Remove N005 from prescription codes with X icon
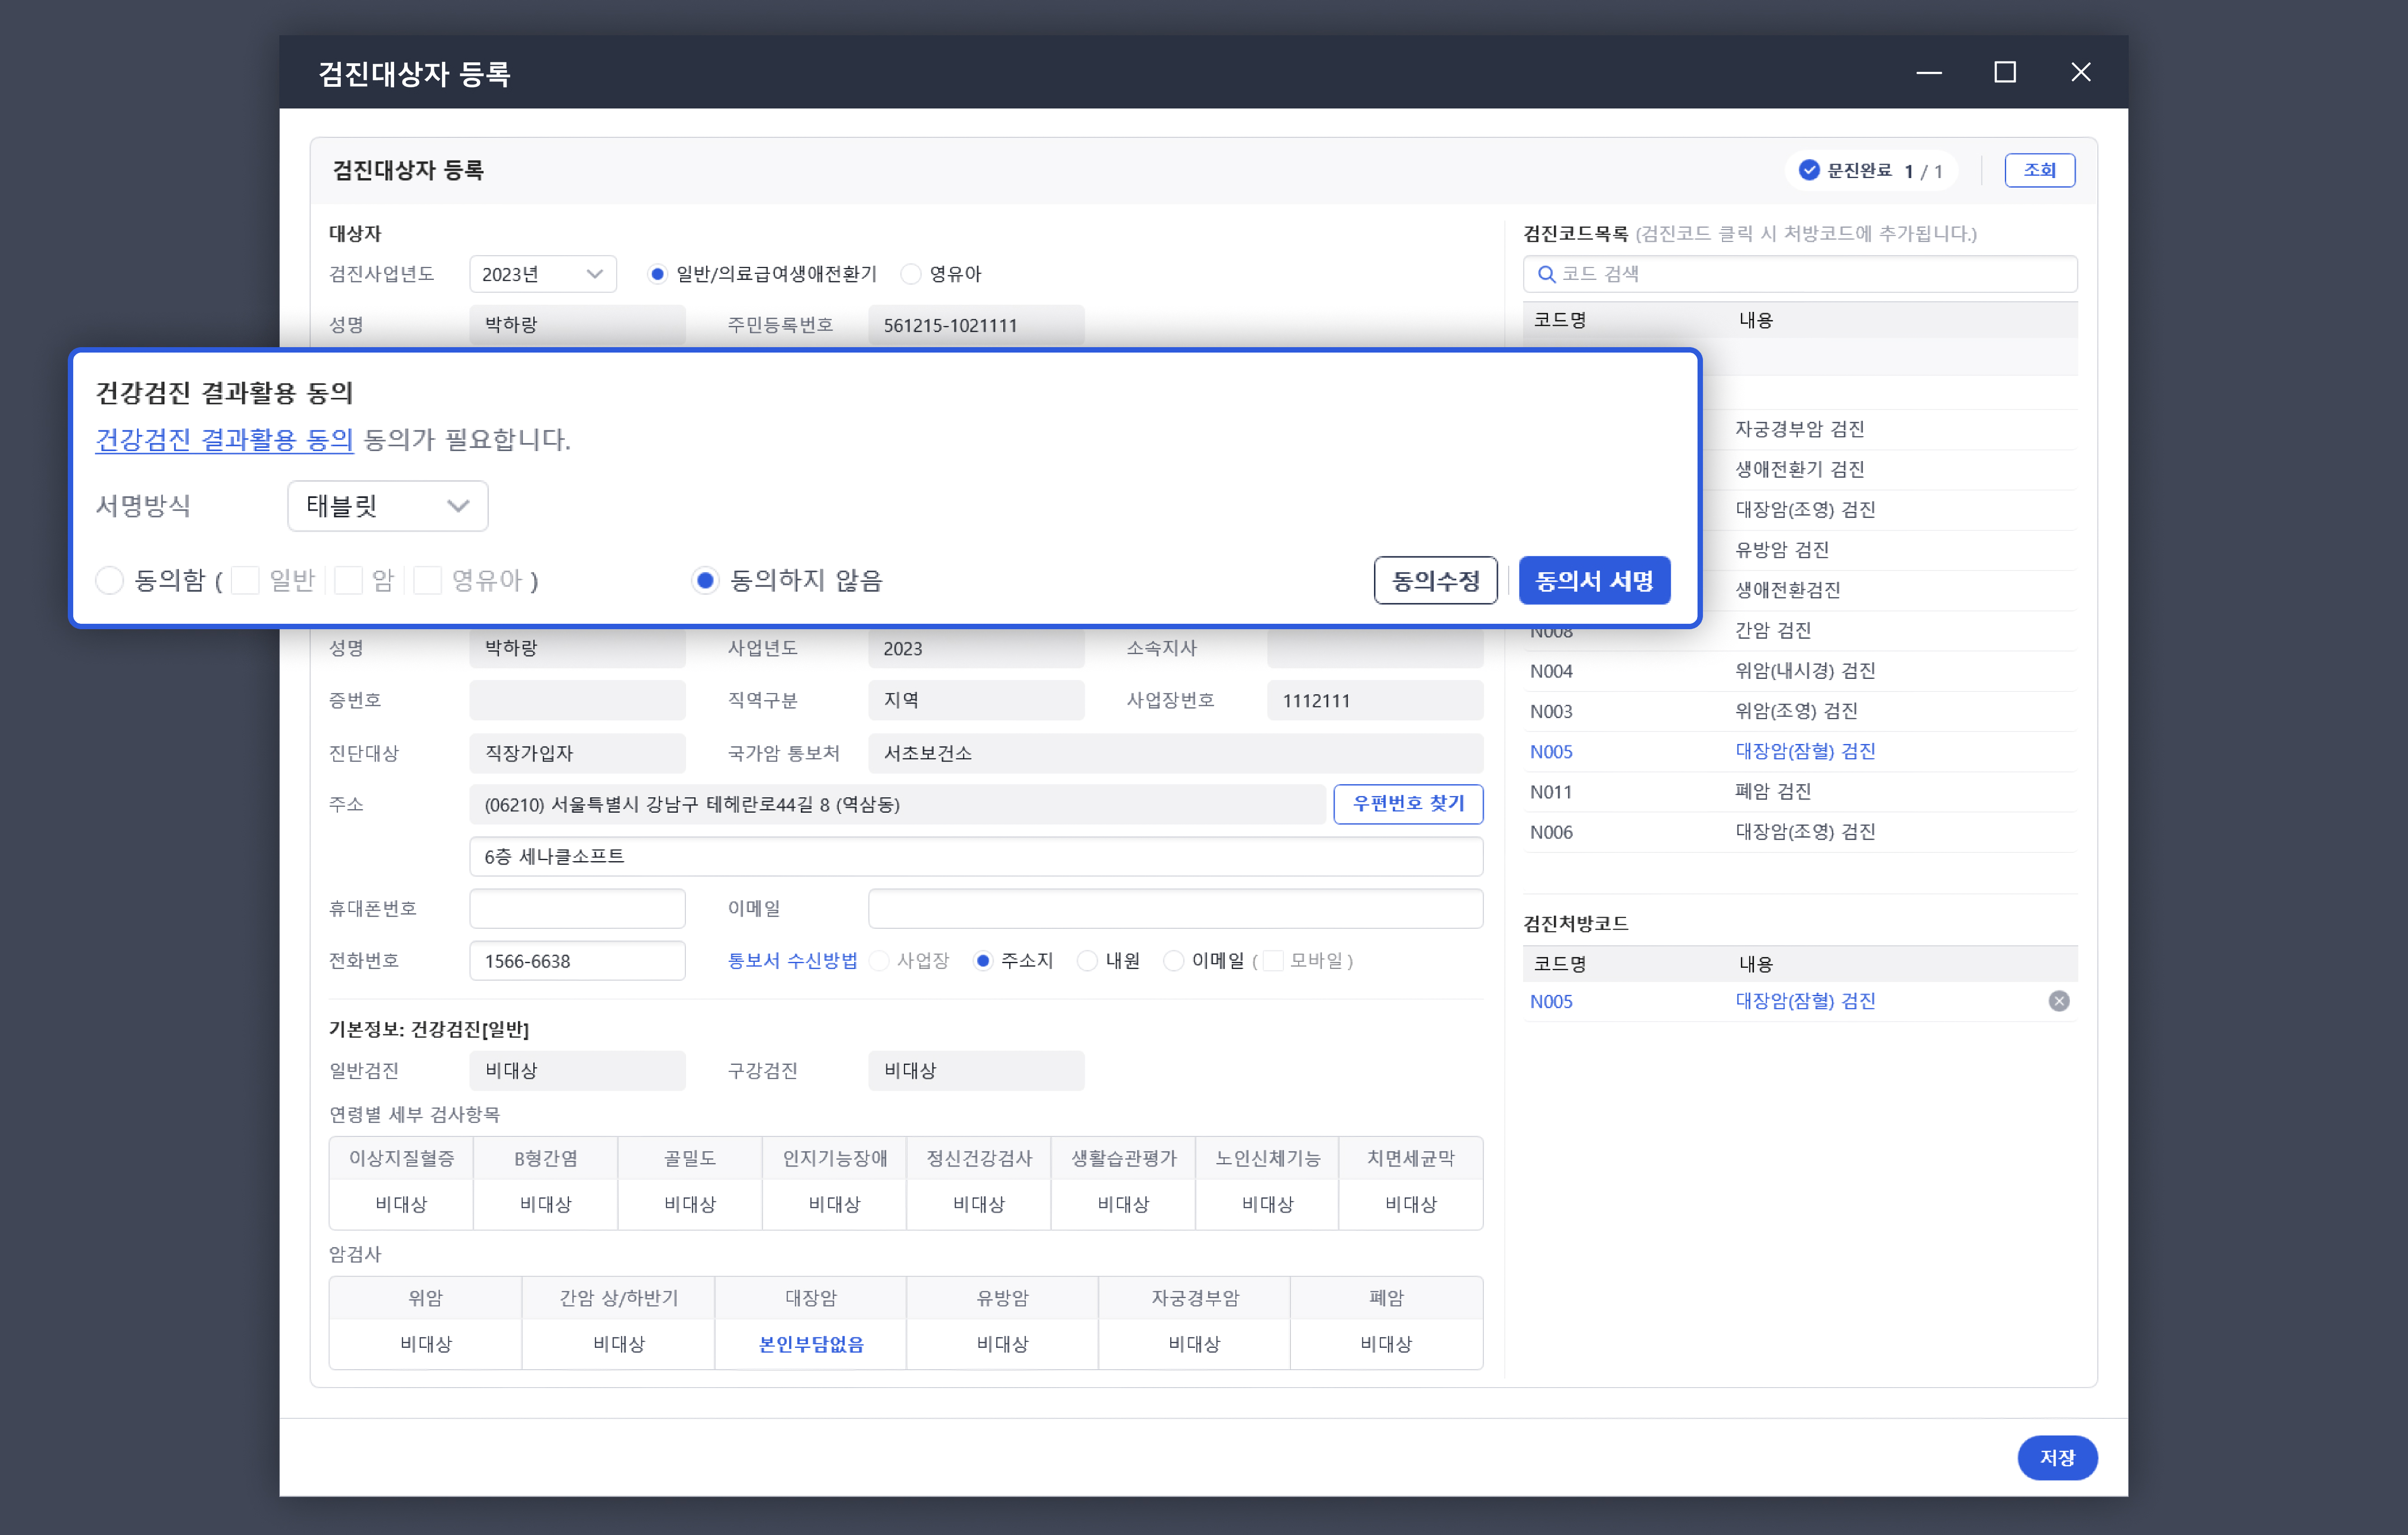Screen dimensions: 2408x1535 click(x=2058, y=1001)
